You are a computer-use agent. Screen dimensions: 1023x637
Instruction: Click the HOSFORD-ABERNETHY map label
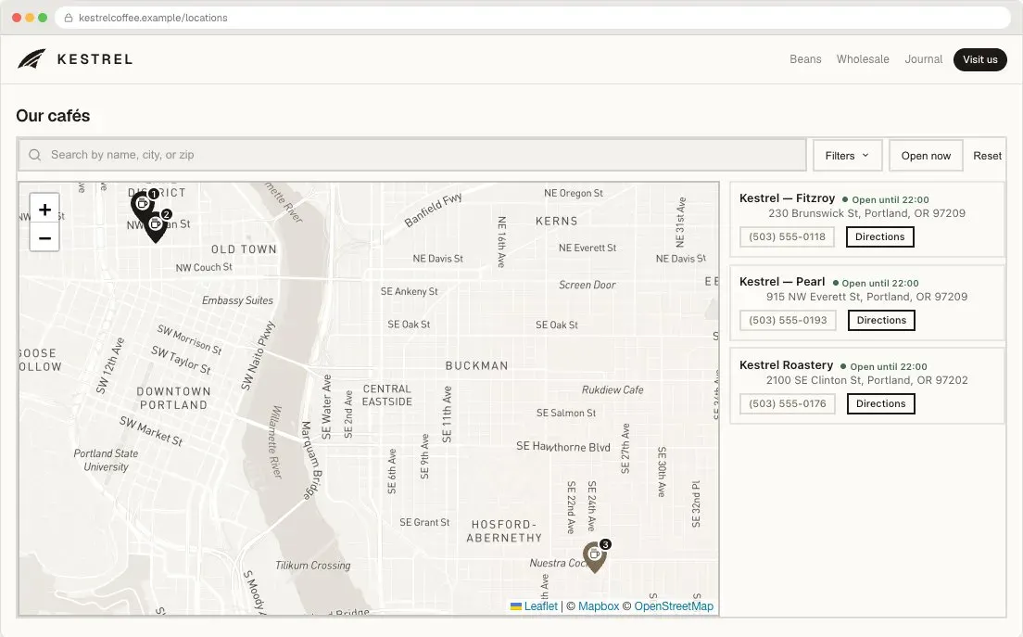(x=504, y=531)
